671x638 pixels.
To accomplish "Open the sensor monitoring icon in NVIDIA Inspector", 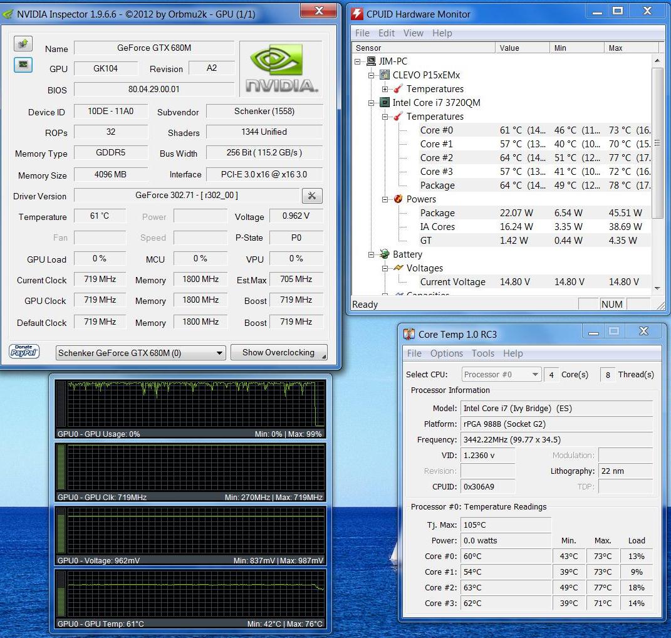I will click(23, 65).
